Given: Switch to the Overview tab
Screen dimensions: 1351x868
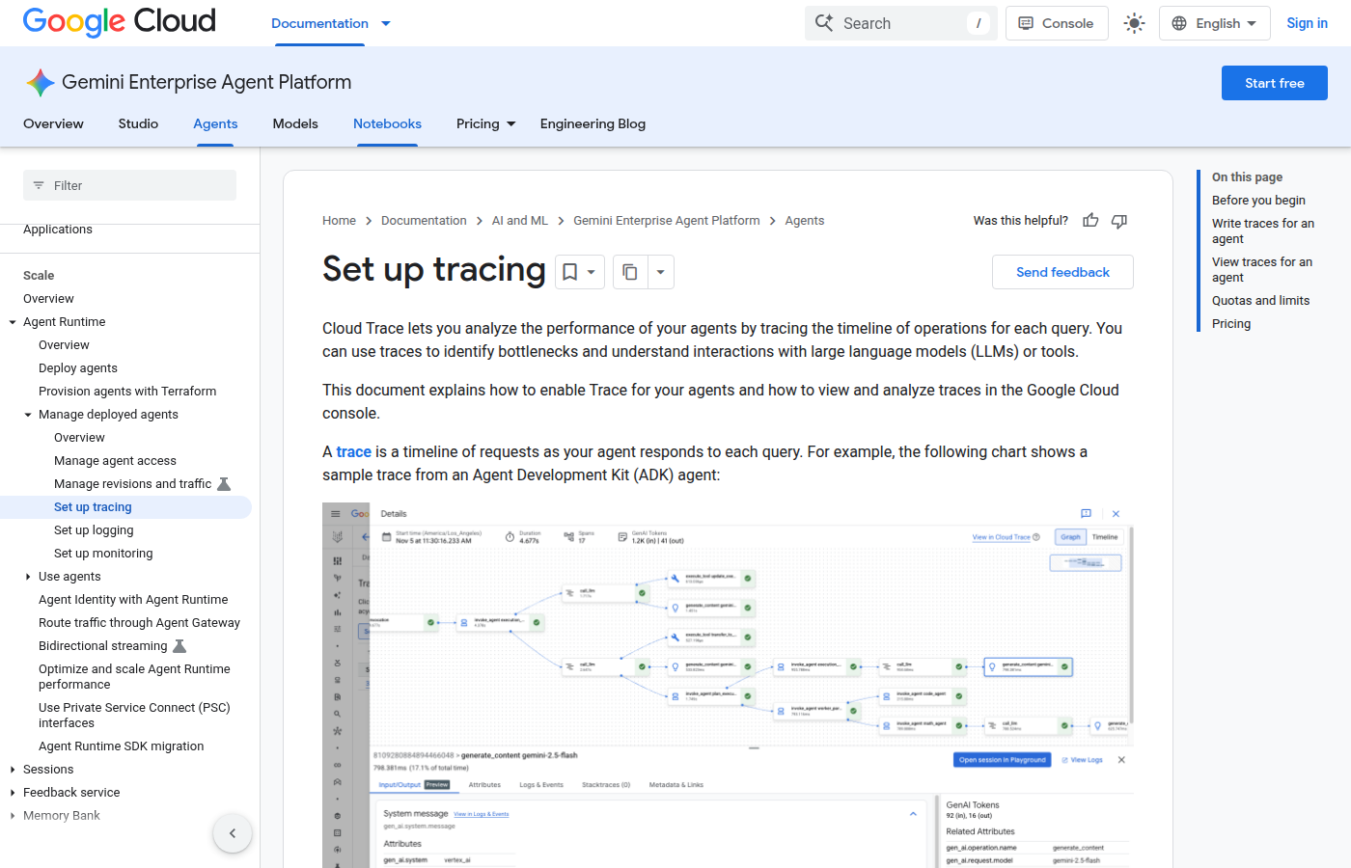Looking at the screenshot, I should click(x=53, y=123).
